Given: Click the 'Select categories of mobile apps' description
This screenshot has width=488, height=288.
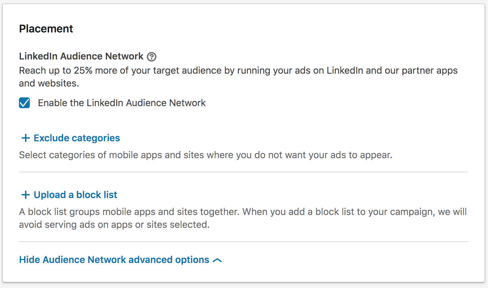Looking at the screenshot, I should (205, 155).
